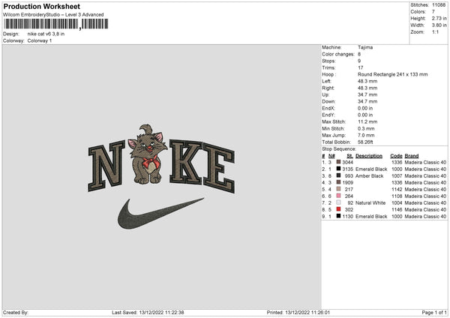The height and width of the screenshot is (318, 450).
Task: Choose the pink swatch for code 1108
Action: pyautogui.click(x=338, y=196)
